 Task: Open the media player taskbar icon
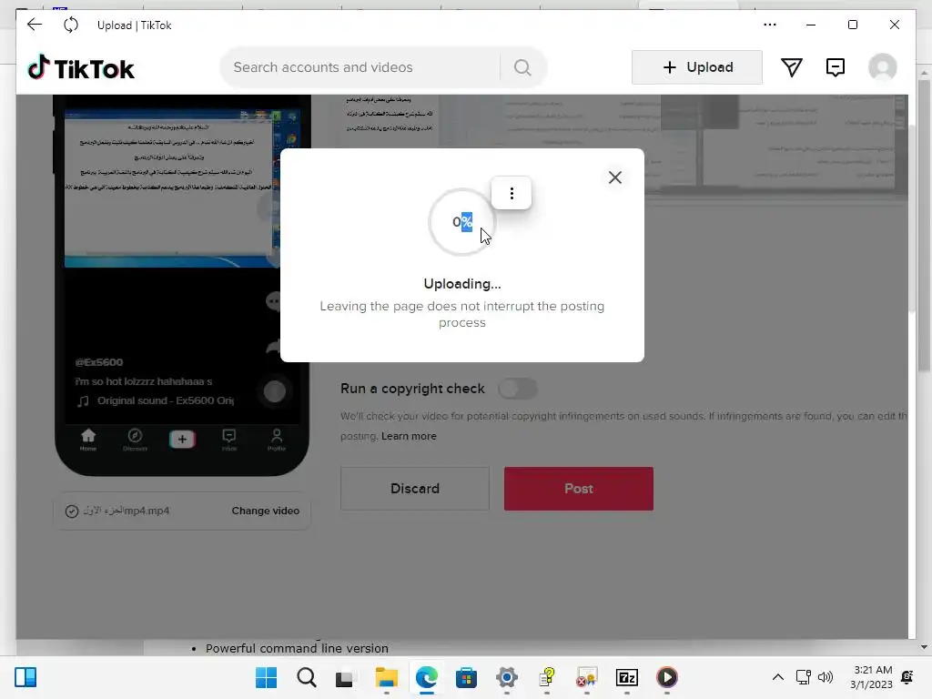(667, 677)
